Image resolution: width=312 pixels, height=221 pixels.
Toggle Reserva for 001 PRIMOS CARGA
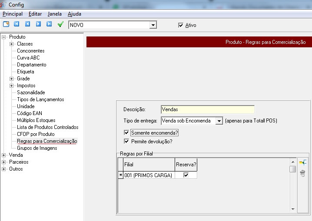pyautogui.click(x=186, y=175)
